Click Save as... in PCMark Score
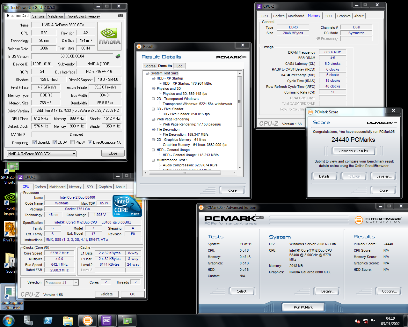Viewport: 408px width, 327px height. 384,176
